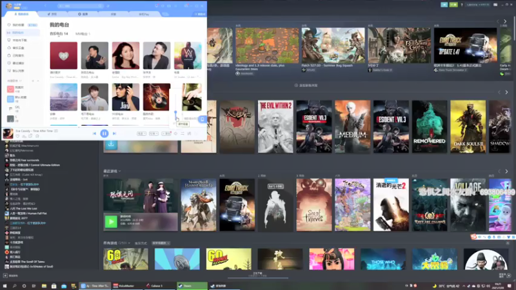This screenshot has height=290, width=516.
Task: Click the Eva Cassidy album art thumbnail
Action: coord(8,133)
